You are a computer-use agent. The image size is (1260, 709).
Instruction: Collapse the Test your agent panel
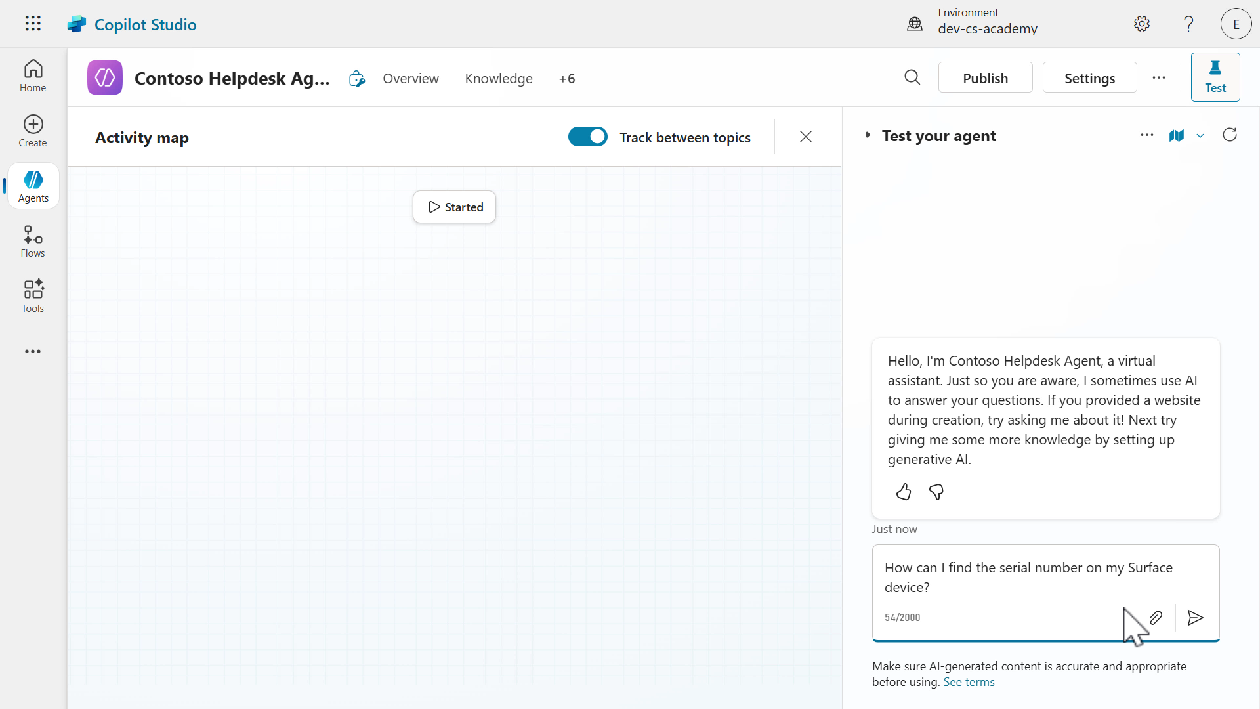(868, 135)
